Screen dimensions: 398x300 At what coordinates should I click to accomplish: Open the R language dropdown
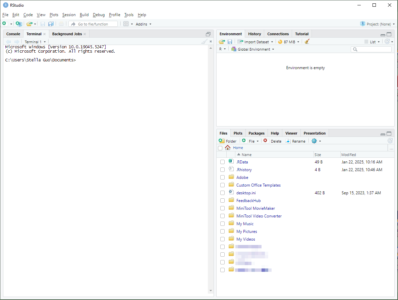pyautogui.click(x=222, y=49)
